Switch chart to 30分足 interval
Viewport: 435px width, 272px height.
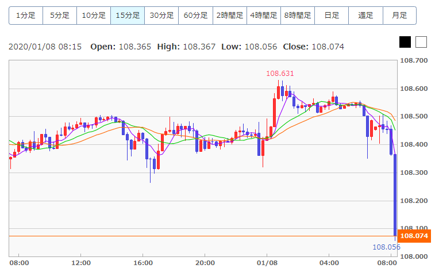[x=161, y=16]
